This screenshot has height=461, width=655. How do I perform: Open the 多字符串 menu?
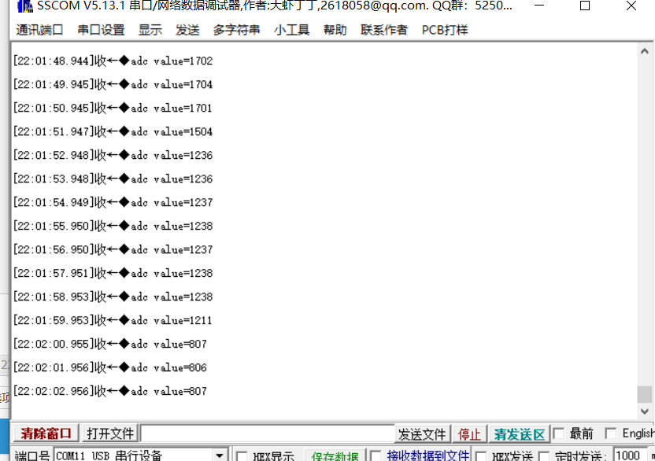236,30
